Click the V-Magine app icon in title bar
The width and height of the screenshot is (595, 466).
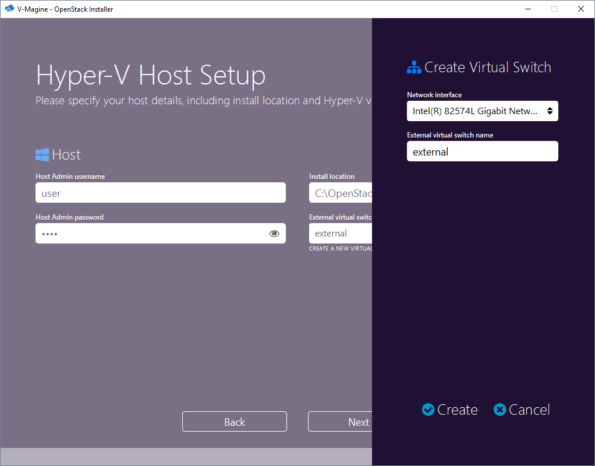pos(9,9)
